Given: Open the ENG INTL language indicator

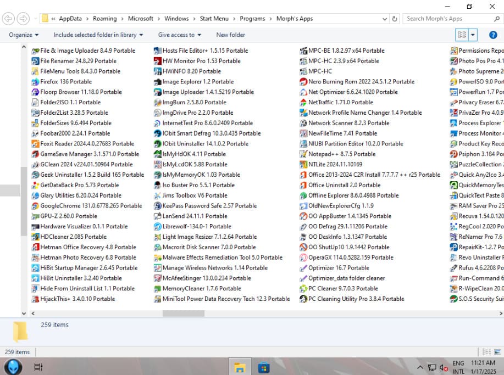Looking at the screenshot, I should (458, 367).
